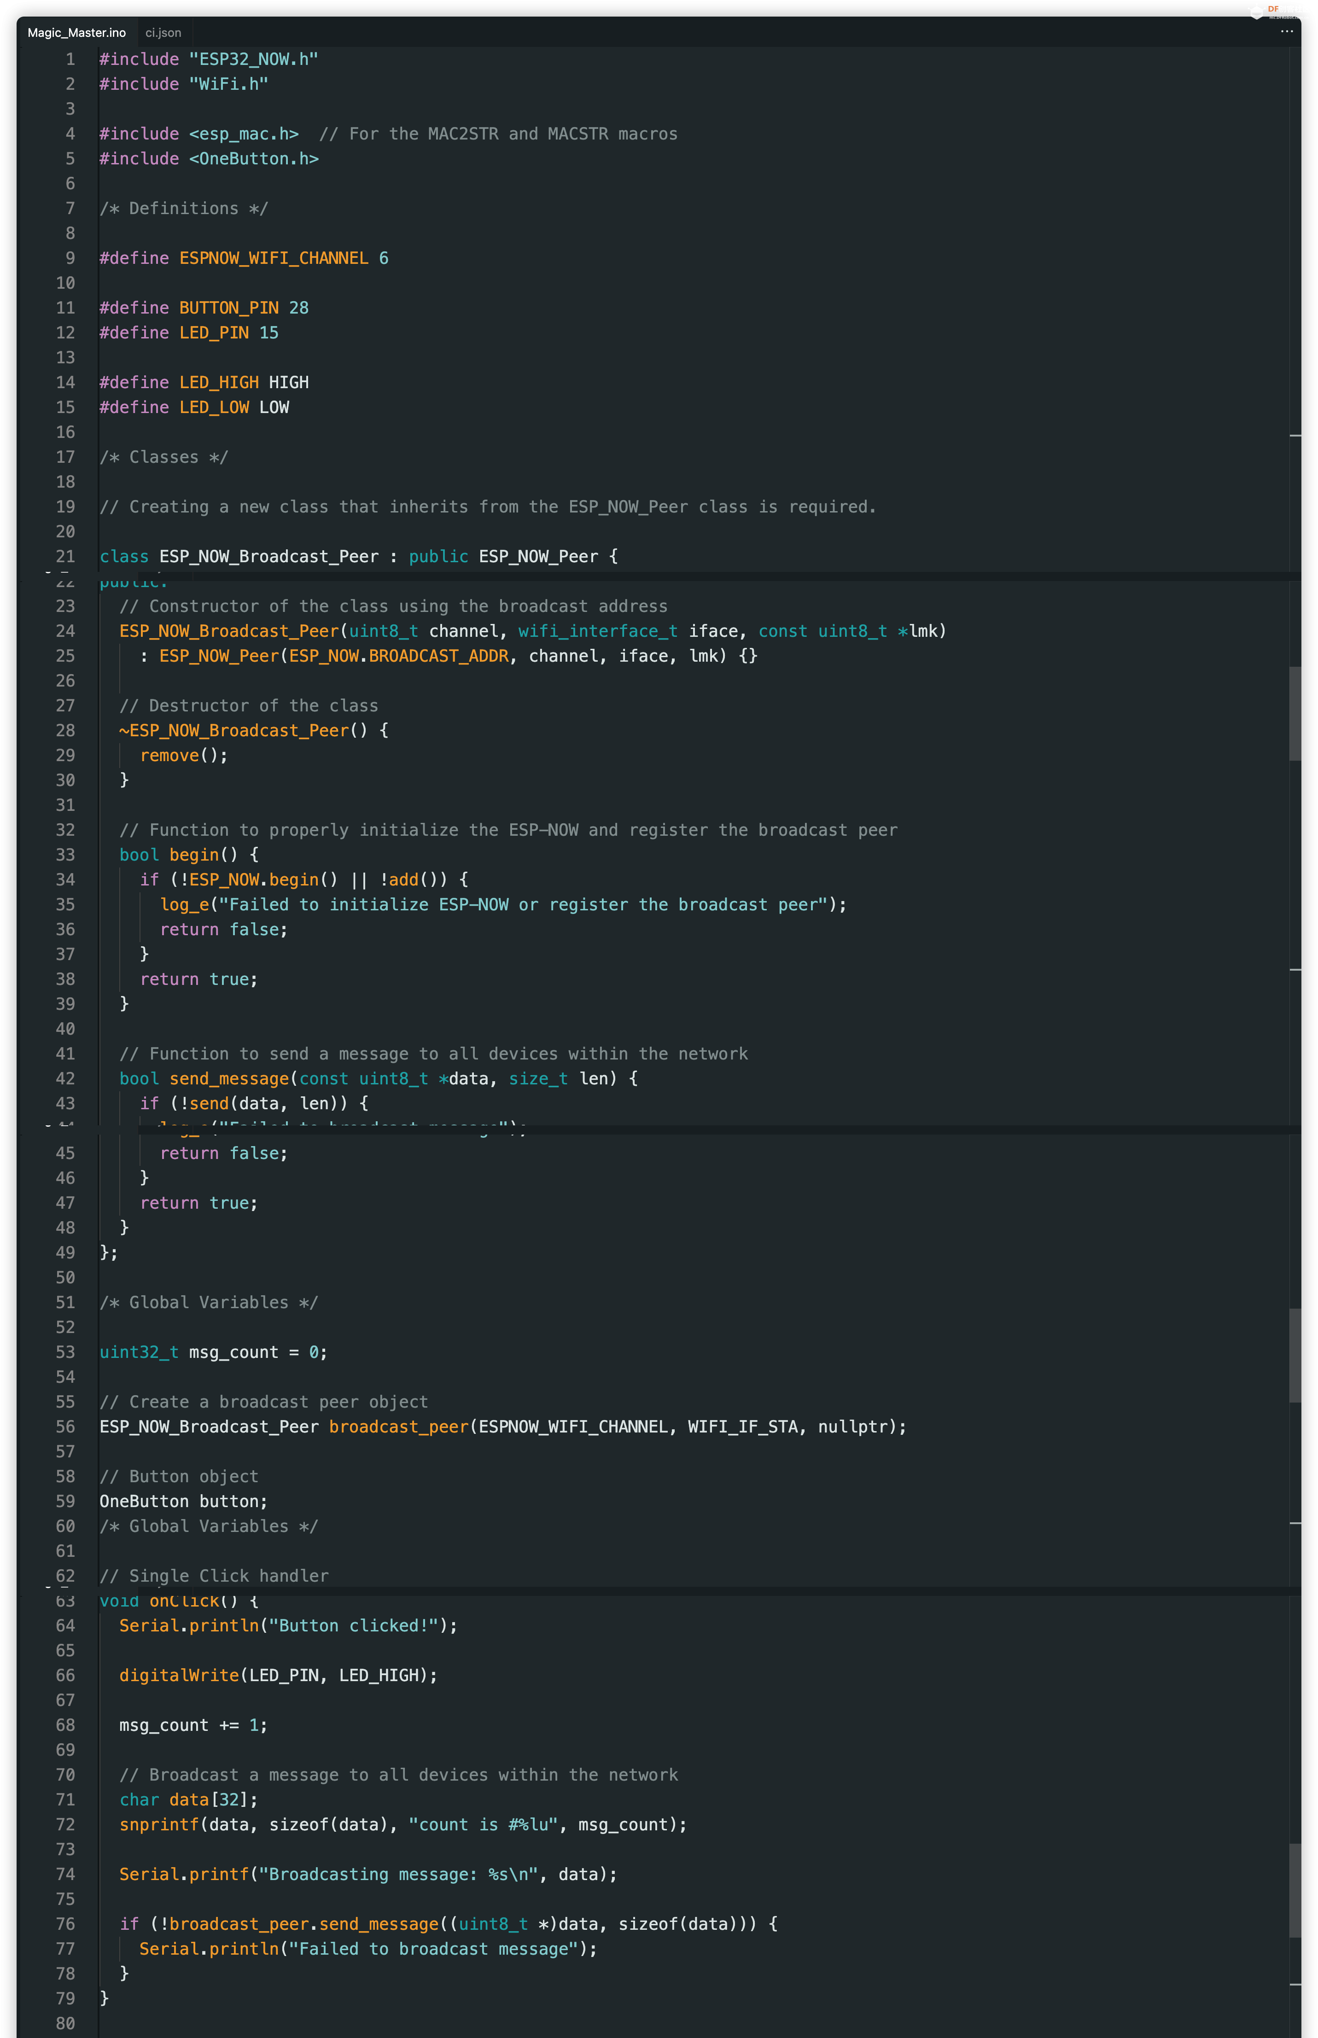Viewport: 1318px width, 2038px height.
Task: Click line number 33 beside bool begin()
Action: point(66,855)
